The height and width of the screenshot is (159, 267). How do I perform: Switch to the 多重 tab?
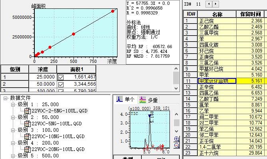pyautogui.click(x=148, y=100)
